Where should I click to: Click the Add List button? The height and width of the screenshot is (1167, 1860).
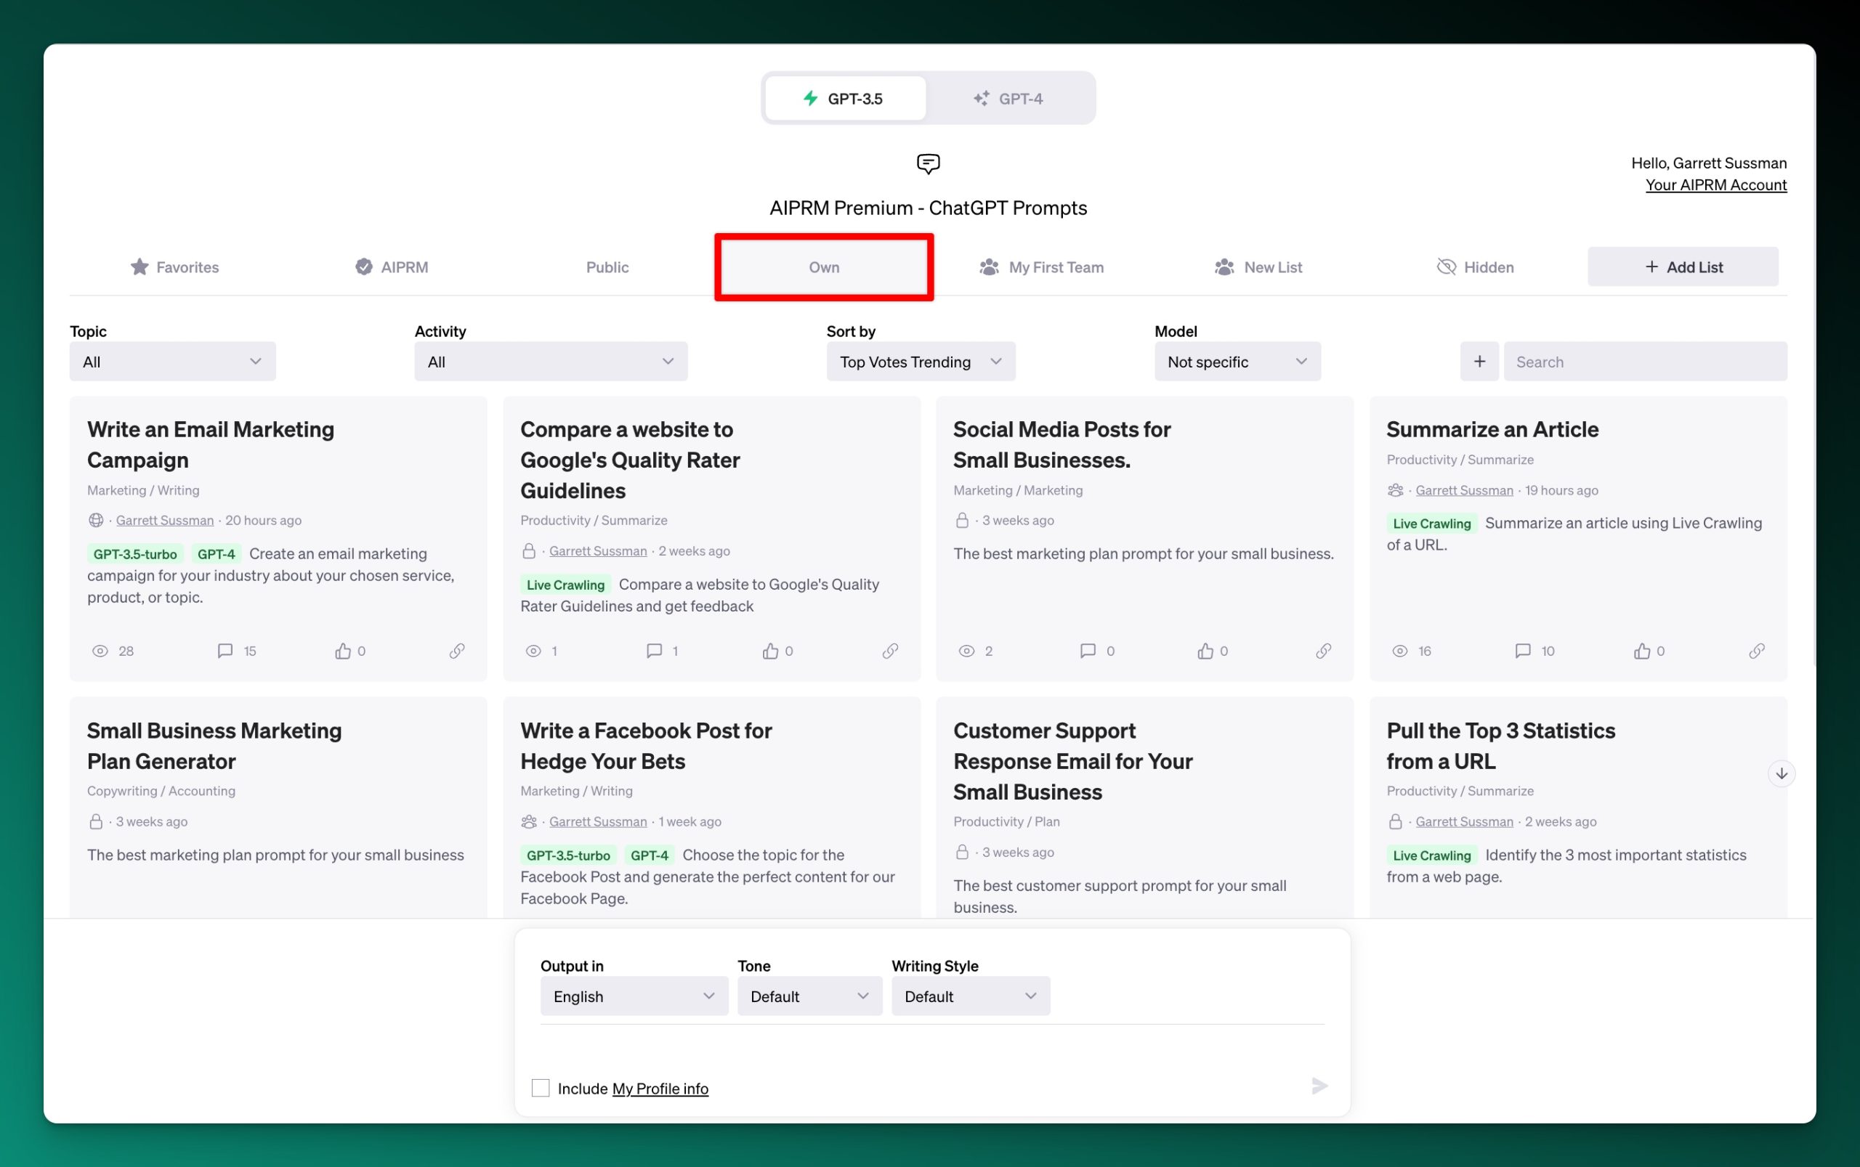coord(1683,267)
